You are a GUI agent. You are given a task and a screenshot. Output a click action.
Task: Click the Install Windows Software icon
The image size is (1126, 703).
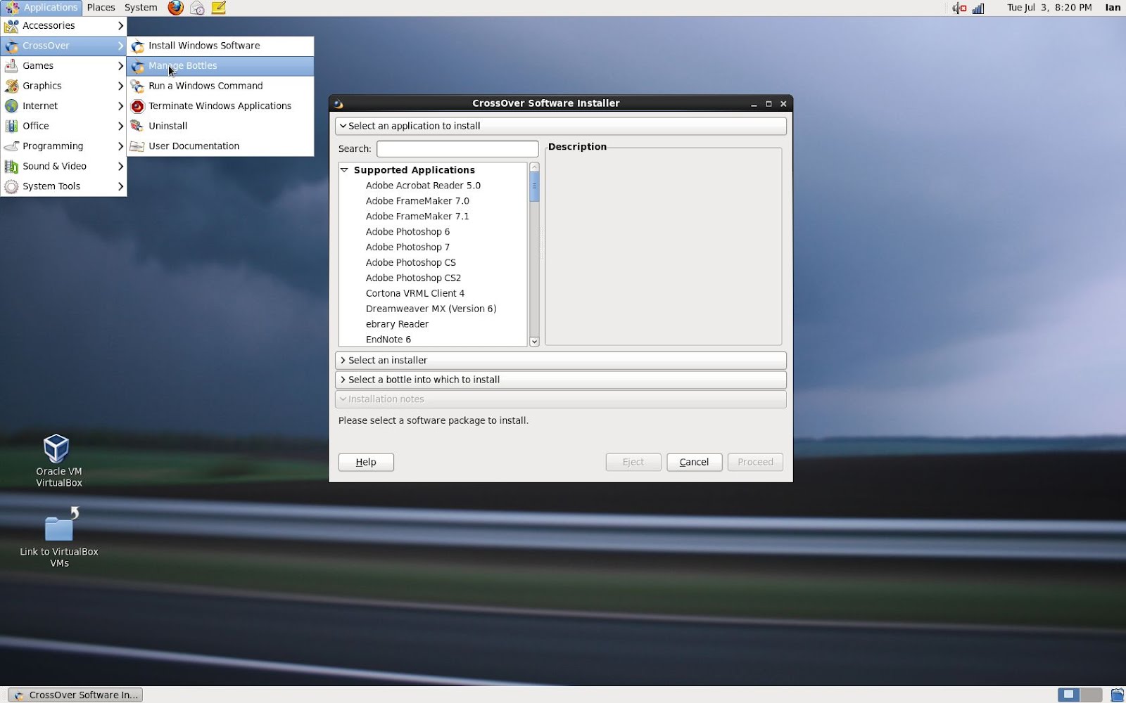pos(138,46)
